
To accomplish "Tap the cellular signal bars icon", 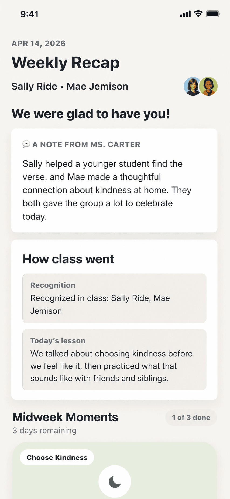I will [x=185, y=14].
